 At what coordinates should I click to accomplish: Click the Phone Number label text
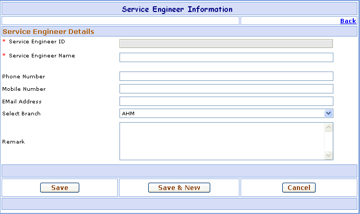(x=23, y=77)
